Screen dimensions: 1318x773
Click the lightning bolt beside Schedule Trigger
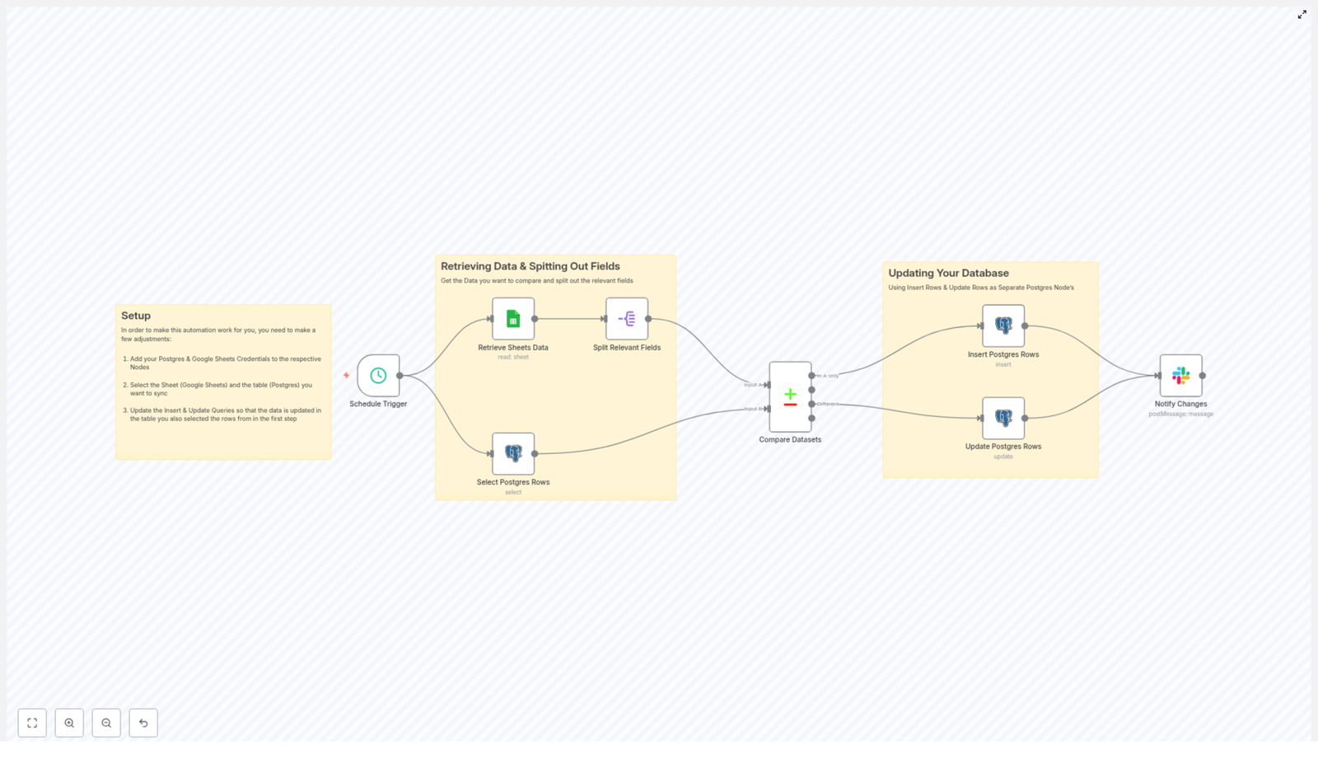click(346, 374)
